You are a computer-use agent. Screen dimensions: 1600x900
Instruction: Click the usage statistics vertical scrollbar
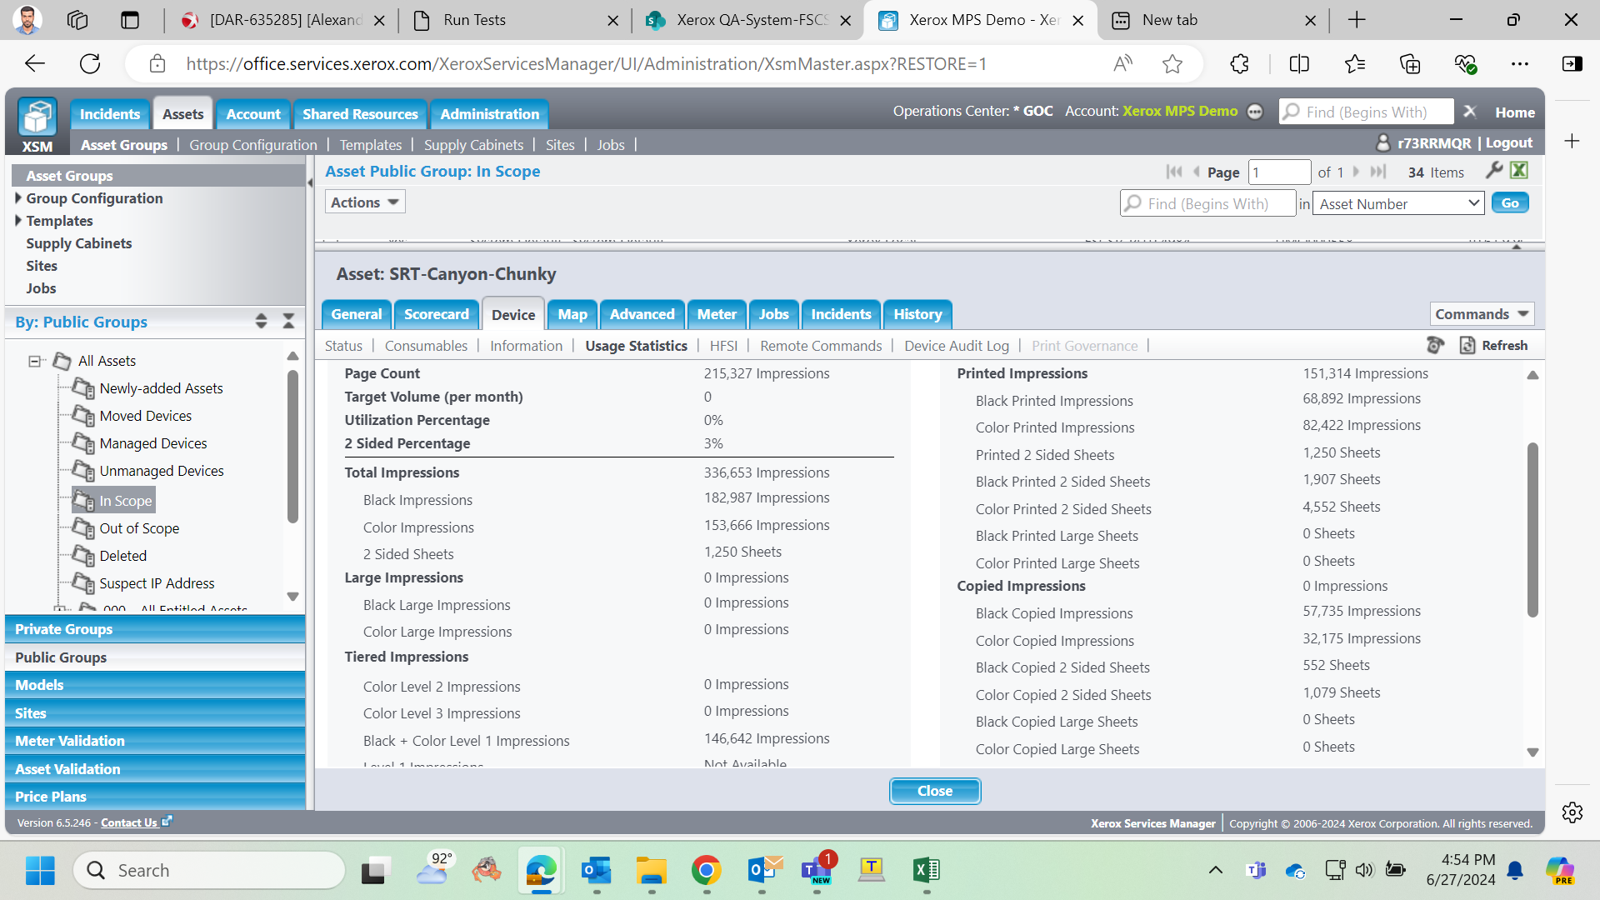tap(1532, 530)
